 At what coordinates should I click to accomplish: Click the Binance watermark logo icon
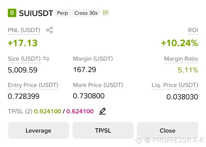(139, 140)
